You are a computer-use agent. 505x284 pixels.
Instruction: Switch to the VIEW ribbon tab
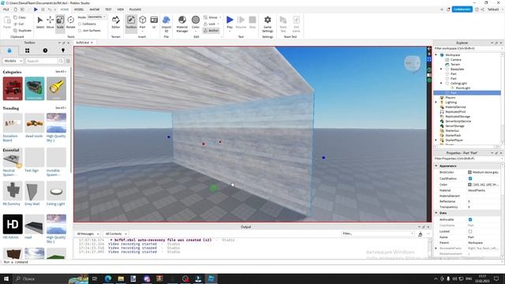pos(121,9)
